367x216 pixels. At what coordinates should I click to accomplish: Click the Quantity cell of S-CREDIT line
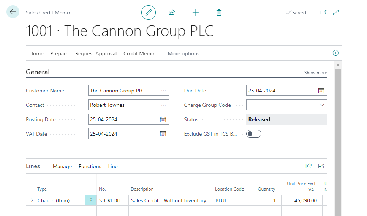(266, 200)
